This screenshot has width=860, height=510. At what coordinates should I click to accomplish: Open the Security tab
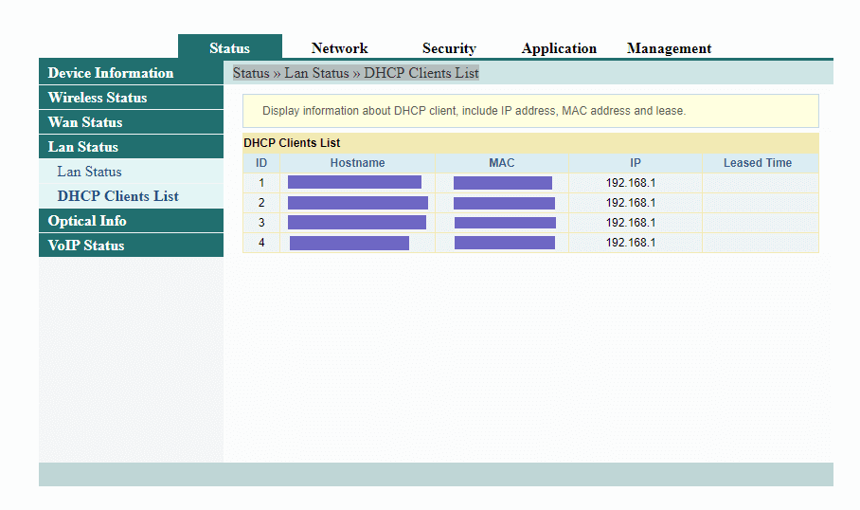coord(449,48)
